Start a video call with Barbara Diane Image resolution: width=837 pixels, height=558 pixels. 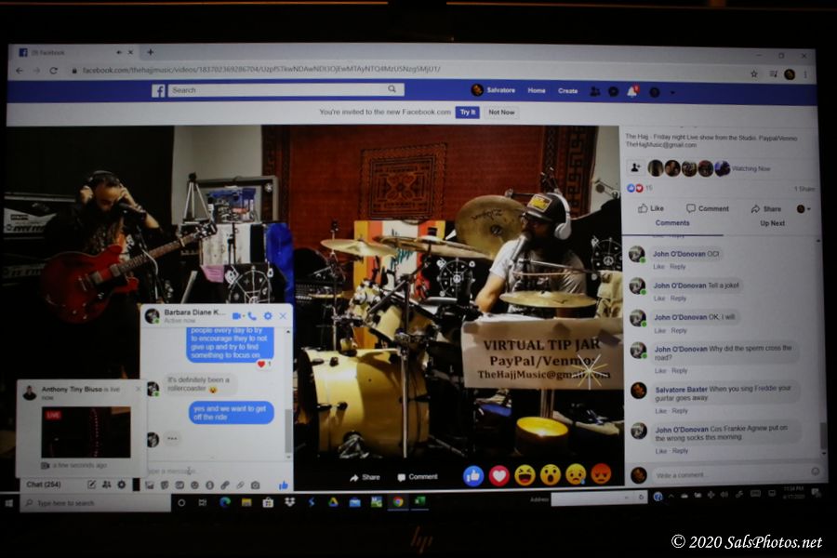click(237, 316)
